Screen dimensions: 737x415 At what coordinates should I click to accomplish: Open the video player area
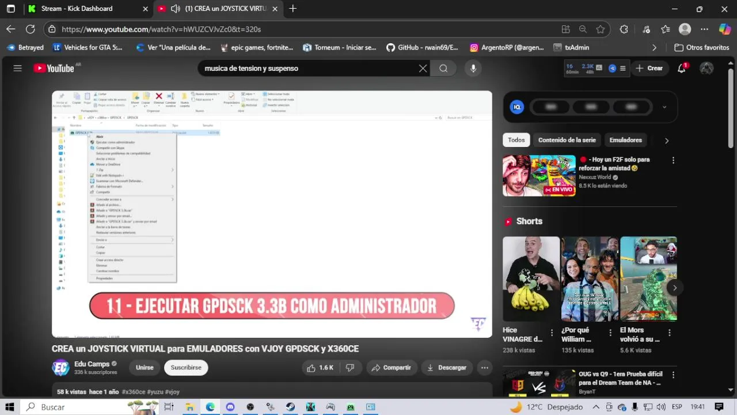click(x=272, y=214)
